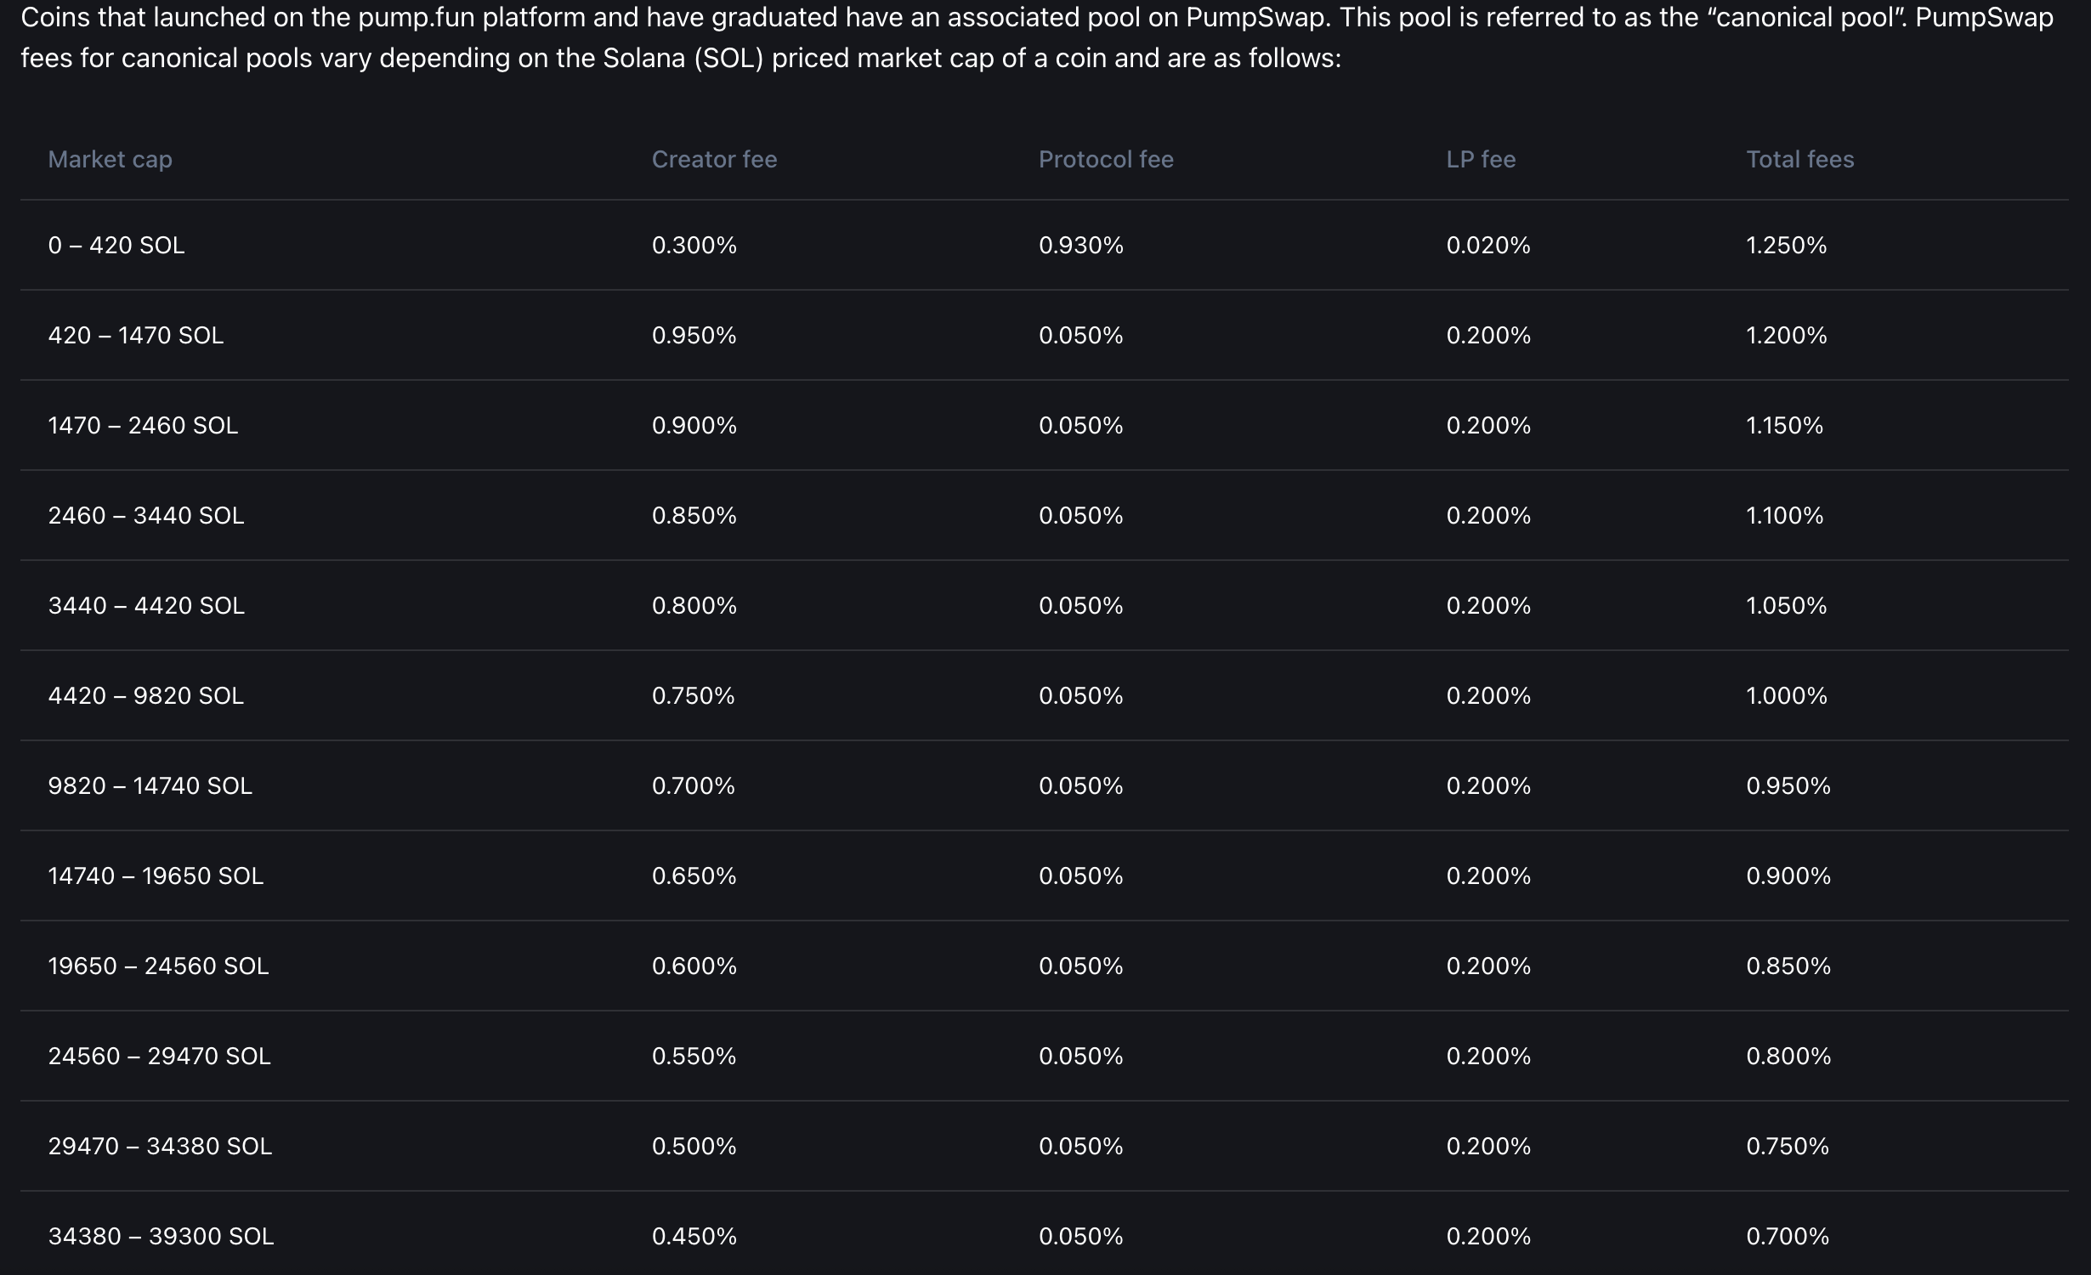Click the 0.020% LP fee value

[1488, 246]
